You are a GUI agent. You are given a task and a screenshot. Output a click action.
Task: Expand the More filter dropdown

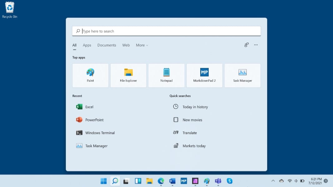[142, 45]
